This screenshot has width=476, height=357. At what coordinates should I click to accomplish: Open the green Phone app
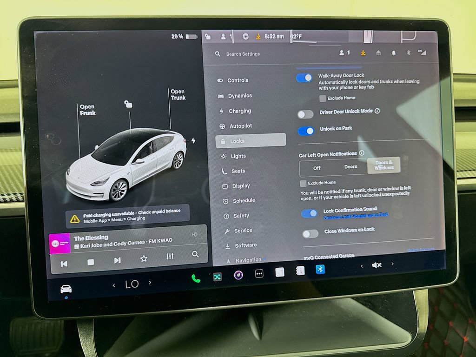click(196, 278)
